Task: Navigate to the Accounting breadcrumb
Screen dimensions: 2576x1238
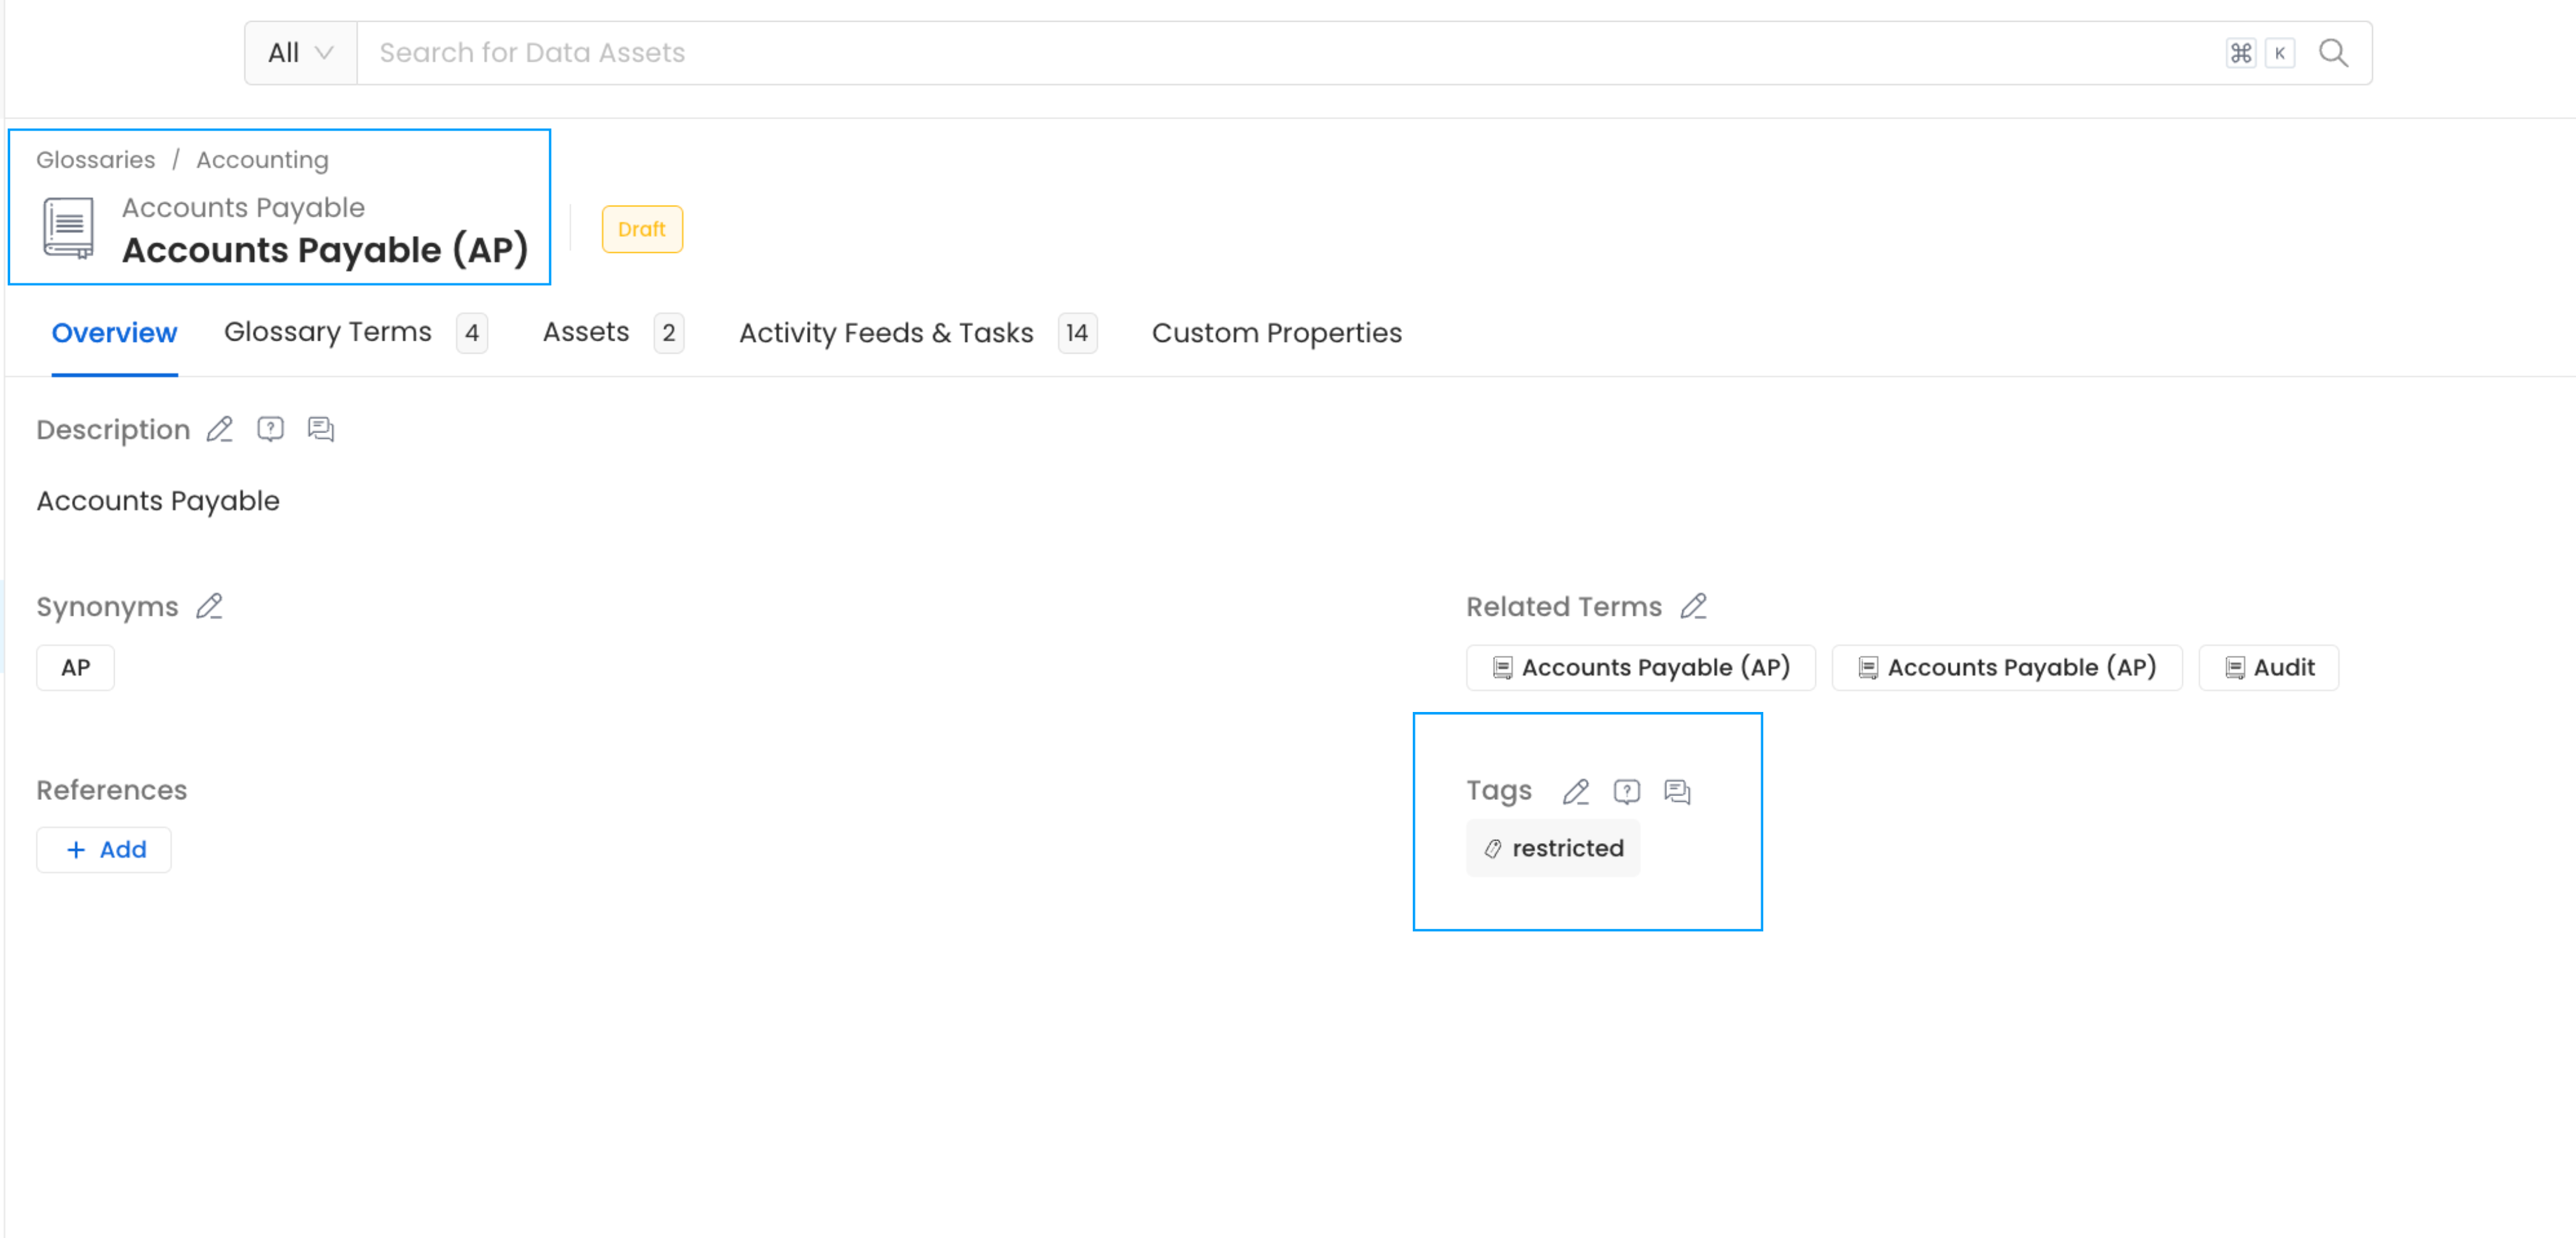Action: [x=261, y=159]
